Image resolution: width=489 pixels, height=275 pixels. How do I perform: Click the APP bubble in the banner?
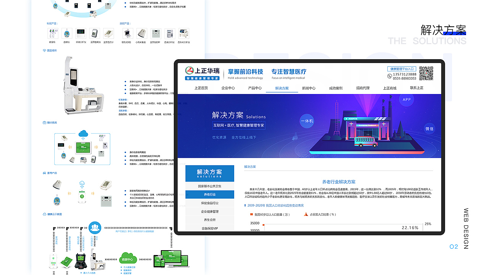click(x=406, y=100)
